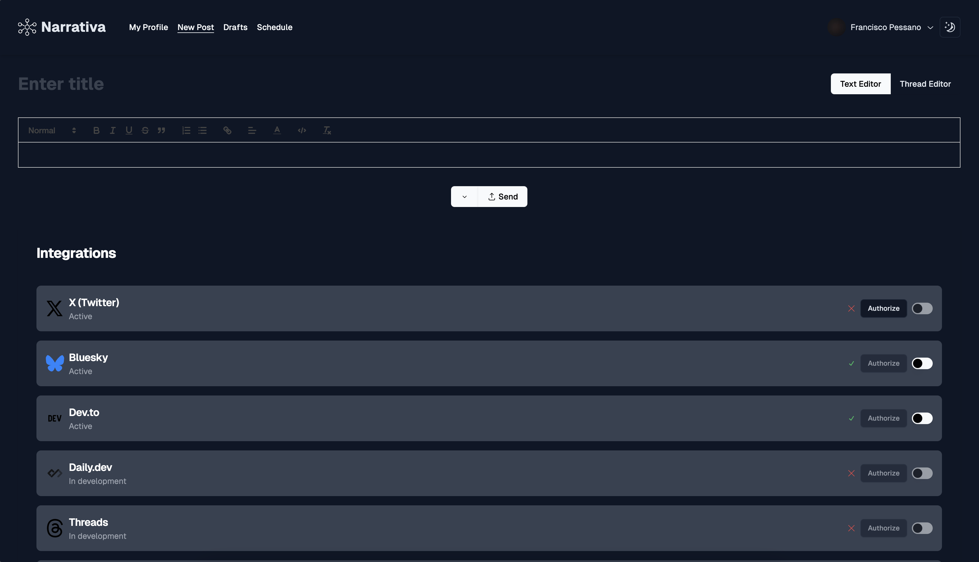Turn off the Dev.to toggle

coord(922,418)
